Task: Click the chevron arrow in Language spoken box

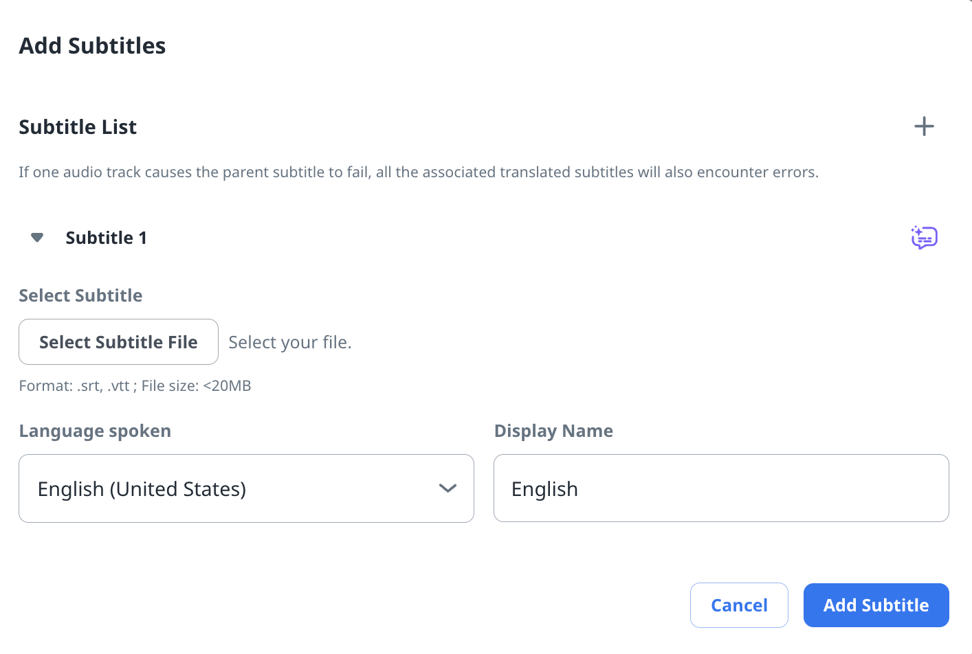Action: pyautogui.click(x=448, y=488)
